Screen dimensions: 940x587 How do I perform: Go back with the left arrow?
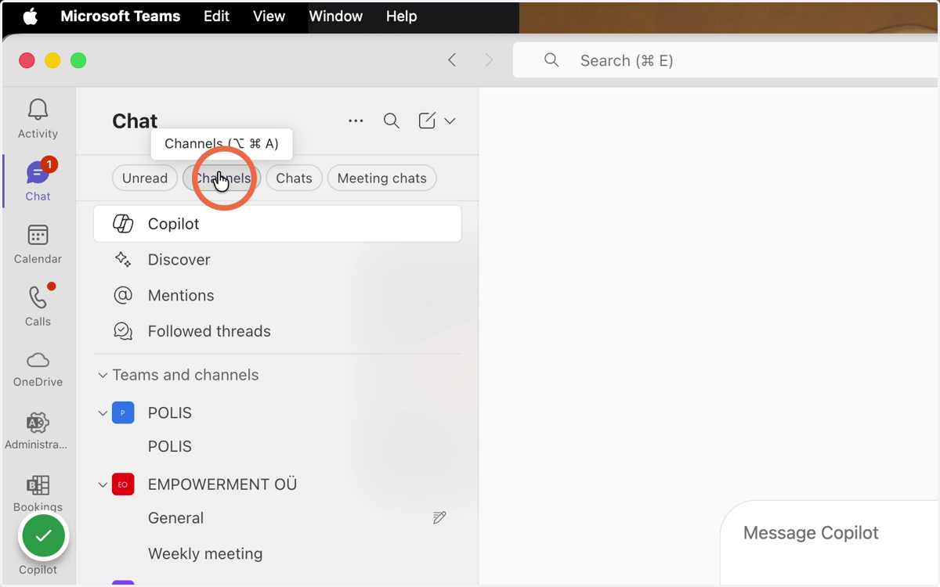[452, 60]
